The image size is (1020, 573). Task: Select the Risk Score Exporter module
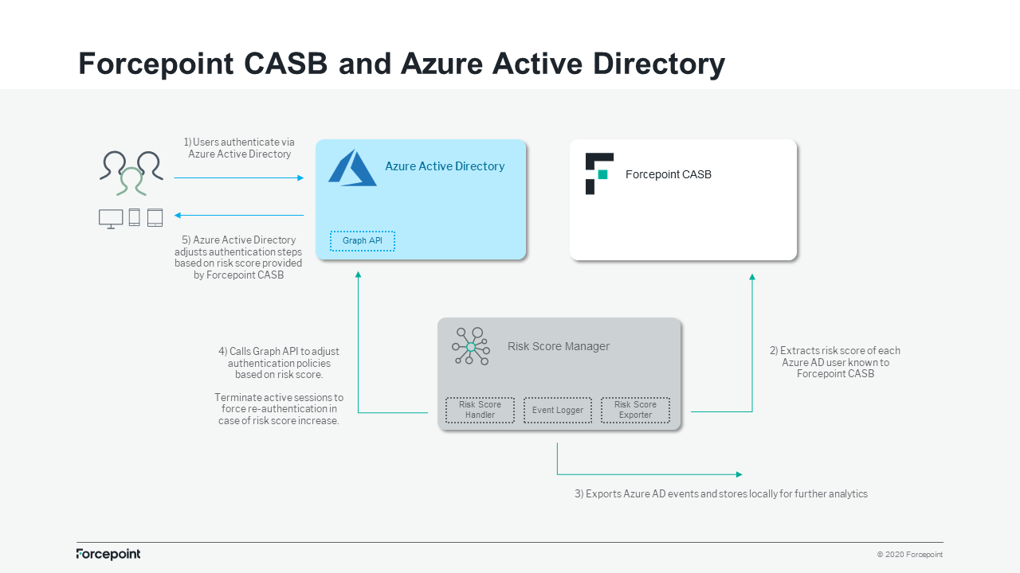[x=635, y=410]
